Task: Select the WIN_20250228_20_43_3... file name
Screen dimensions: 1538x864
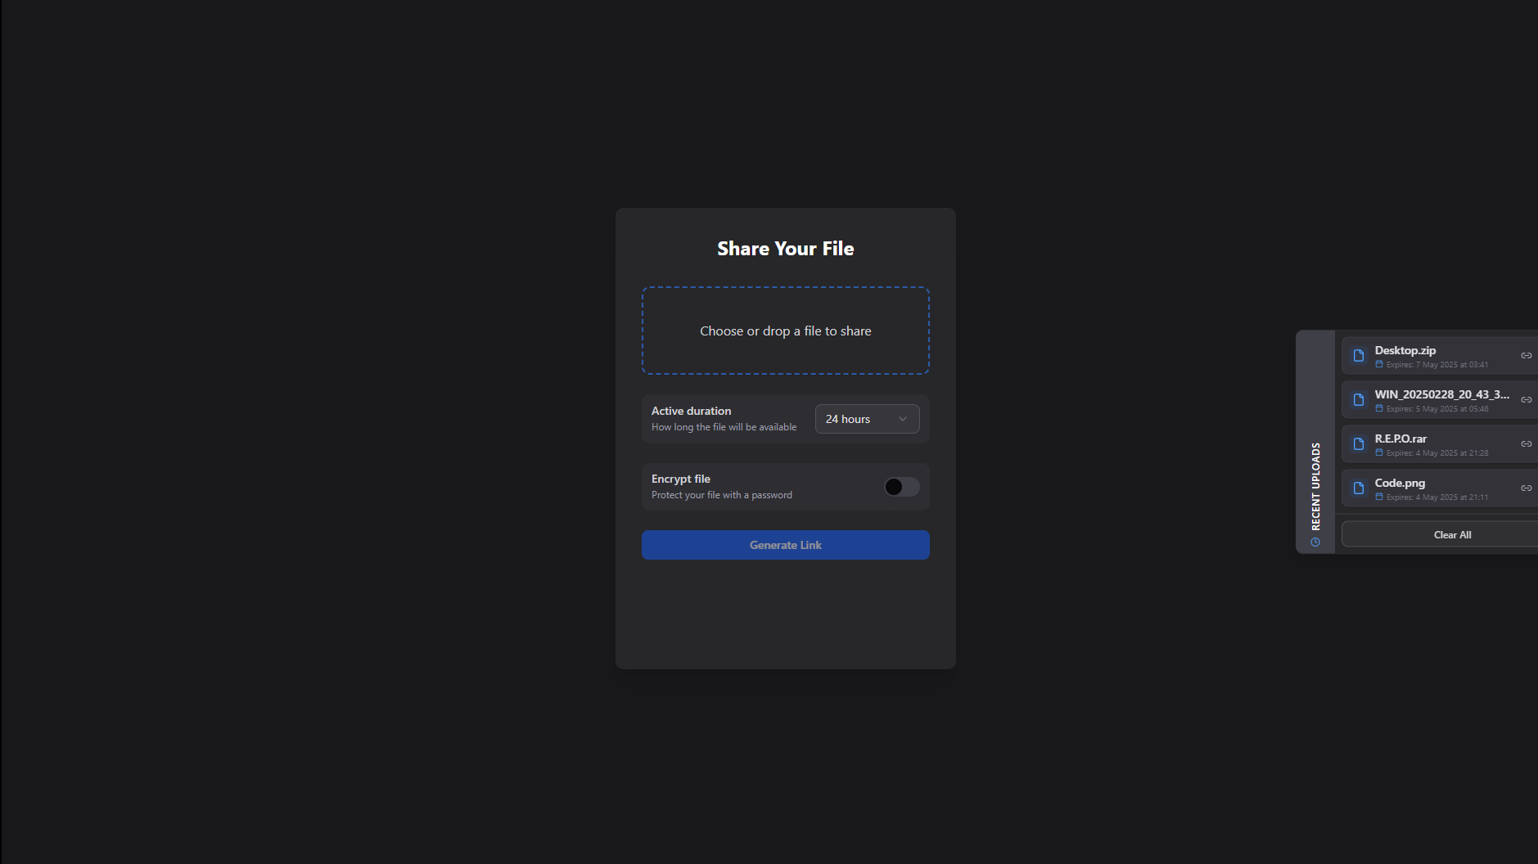Action: point(1441,394)
